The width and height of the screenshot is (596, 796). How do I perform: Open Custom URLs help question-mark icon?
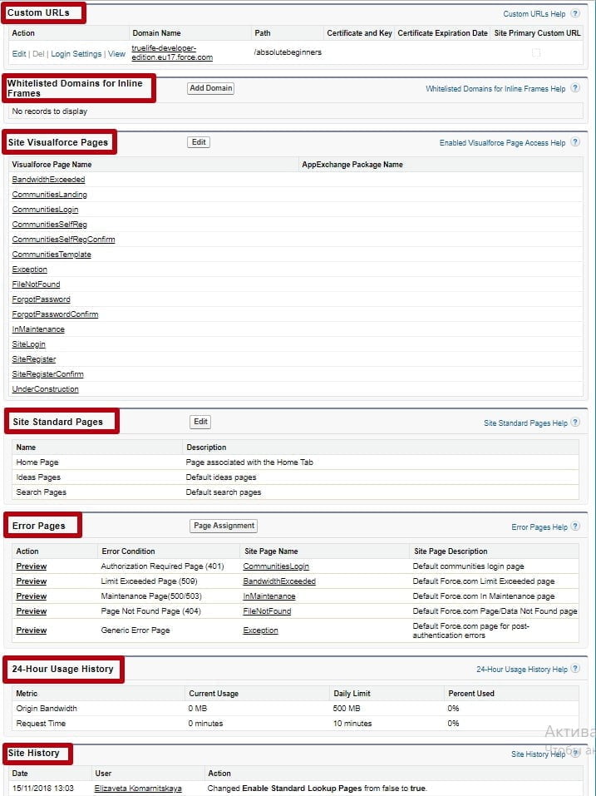point(574,13)
